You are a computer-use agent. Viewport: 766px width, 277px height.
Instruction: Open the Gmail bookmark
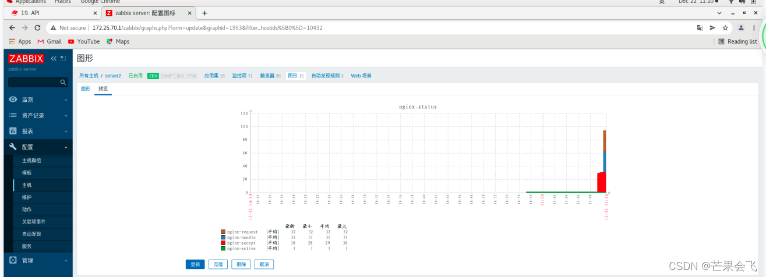click(50, 41)
